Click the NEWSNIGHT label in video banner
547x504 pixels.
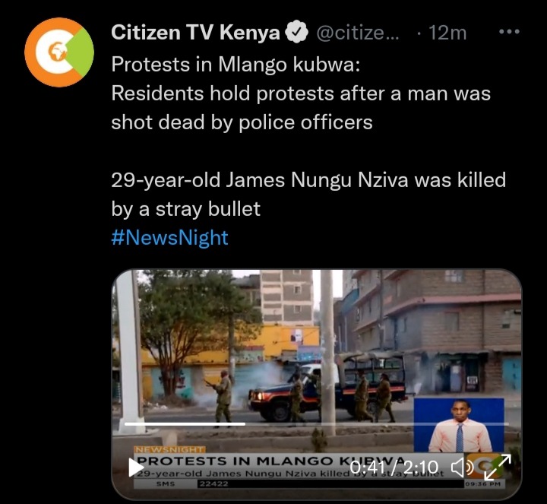[x=170, y=449]
